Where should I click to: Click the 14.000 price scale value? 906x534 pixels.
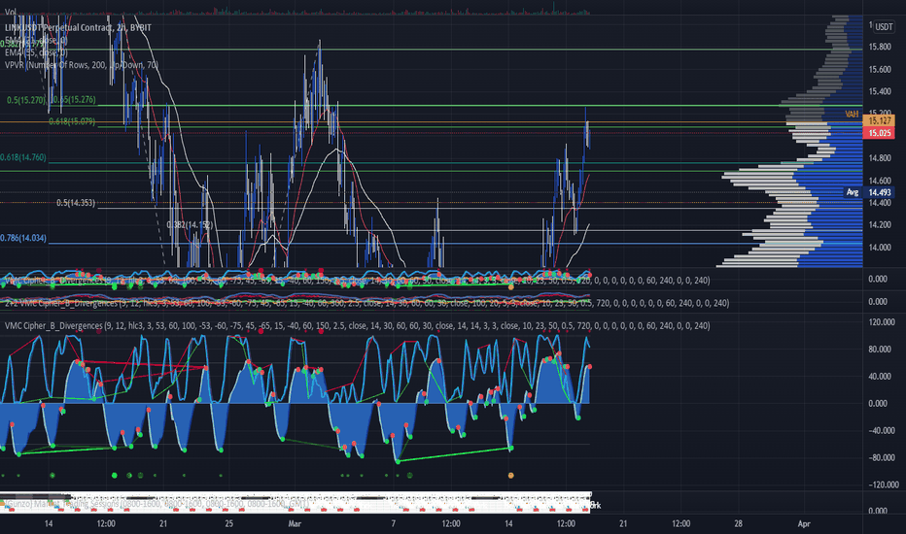pos(880,247)
